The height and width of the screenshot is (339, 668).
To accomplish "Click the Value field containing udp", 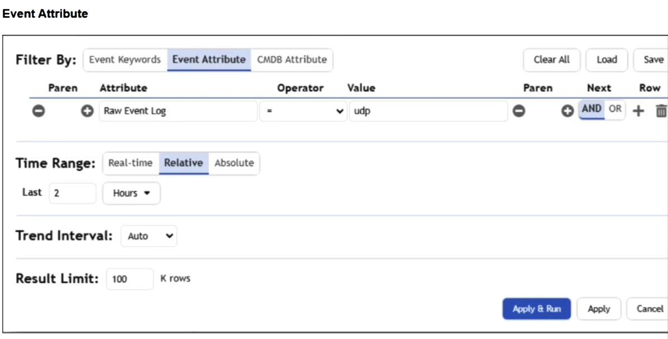I will click(x=428, y=111).
